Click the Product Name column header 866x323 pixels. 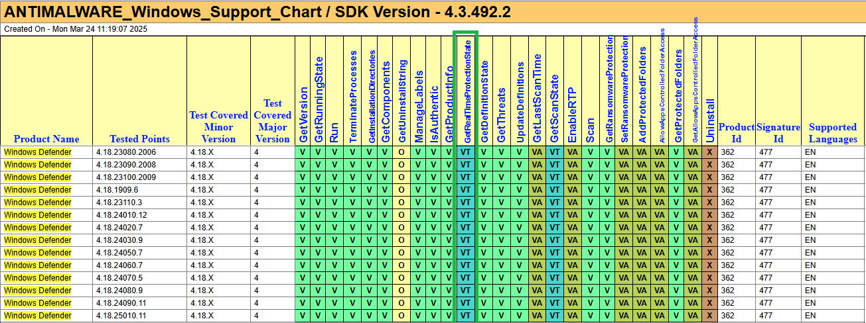(46, 139)
